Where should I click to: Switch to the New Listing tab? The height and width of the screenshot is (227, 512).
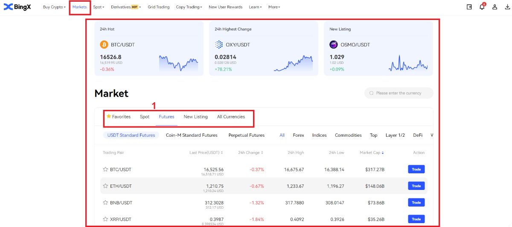[x=195, y=117]
